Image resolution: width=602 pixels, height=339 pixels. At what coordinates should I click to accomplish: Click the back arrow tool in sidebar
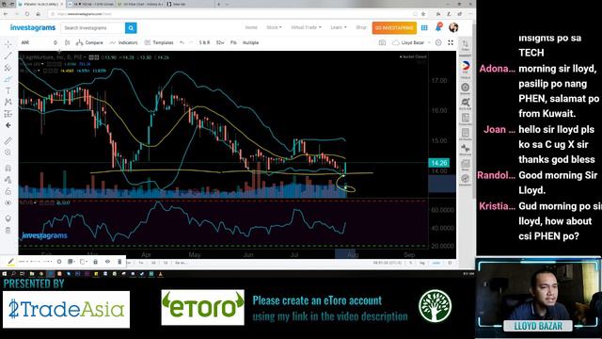tap(8, 125)
